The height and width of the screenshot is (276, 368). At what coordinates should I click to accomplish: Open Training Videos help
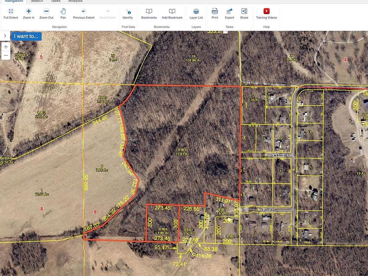tap(266, 14)
